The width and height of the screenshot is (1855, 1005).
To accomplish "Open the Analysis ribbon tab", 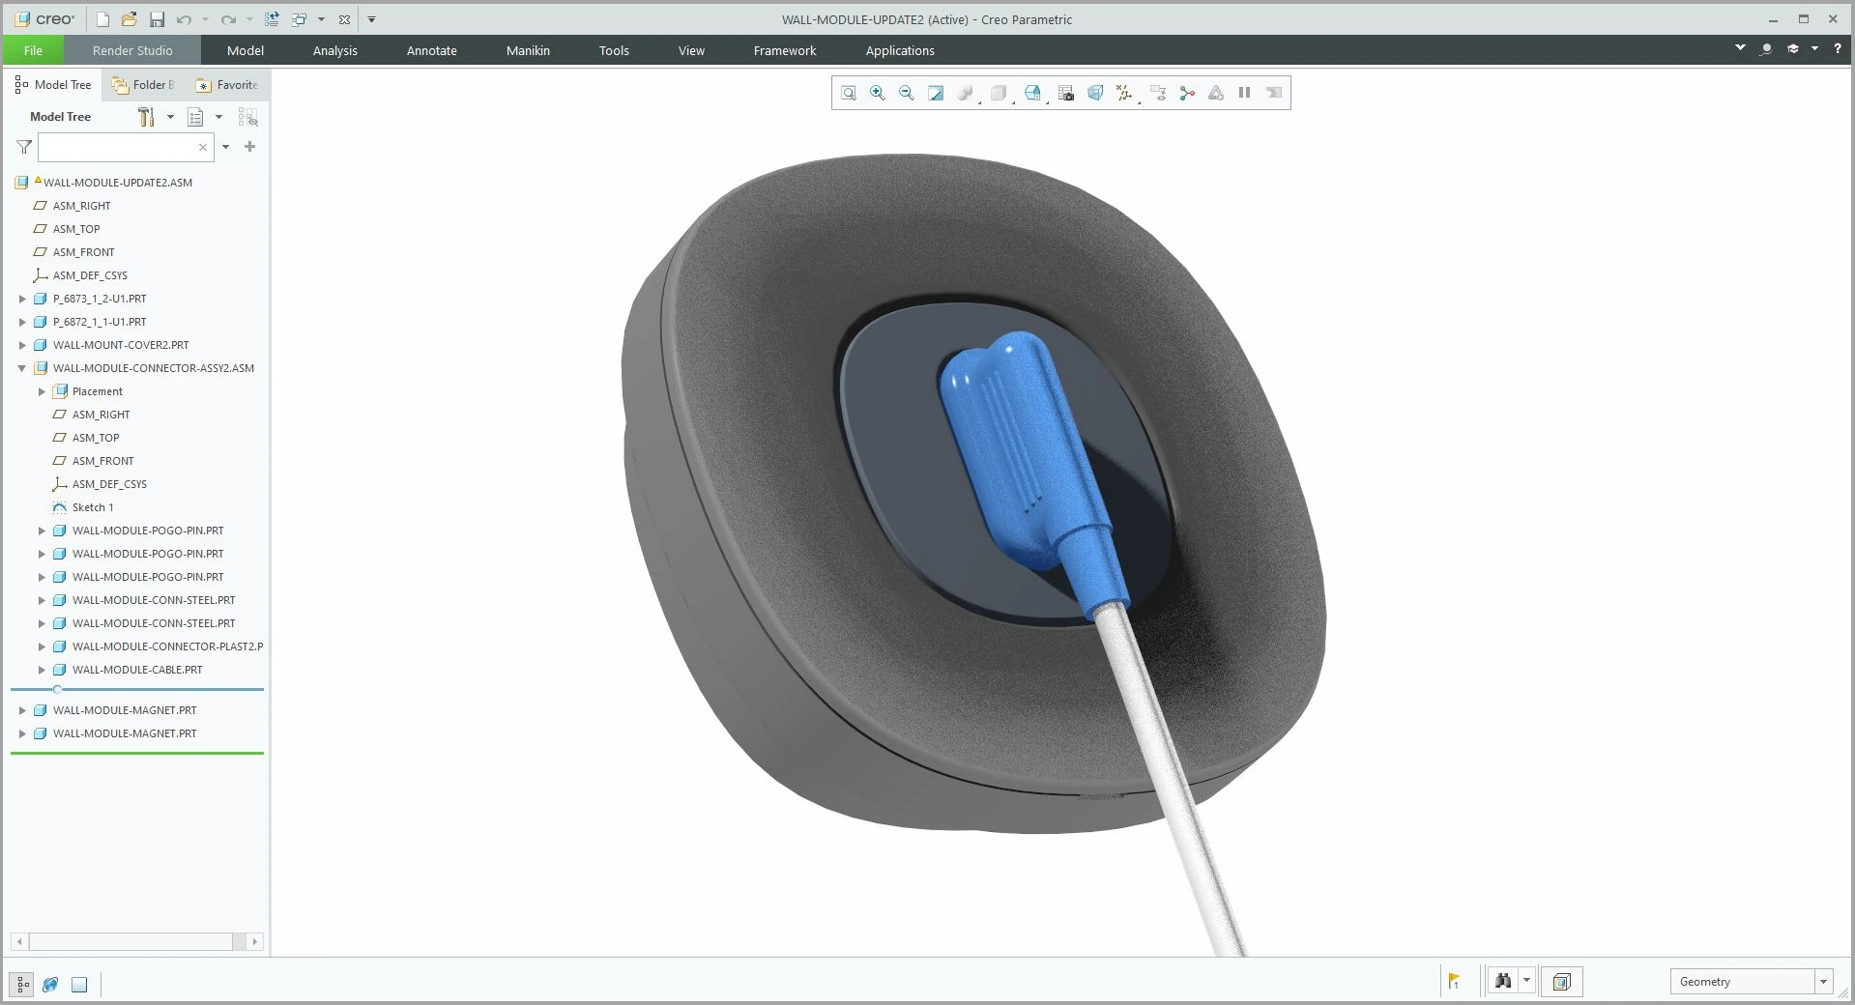I will pyautogui.click(x=335, y=50).
